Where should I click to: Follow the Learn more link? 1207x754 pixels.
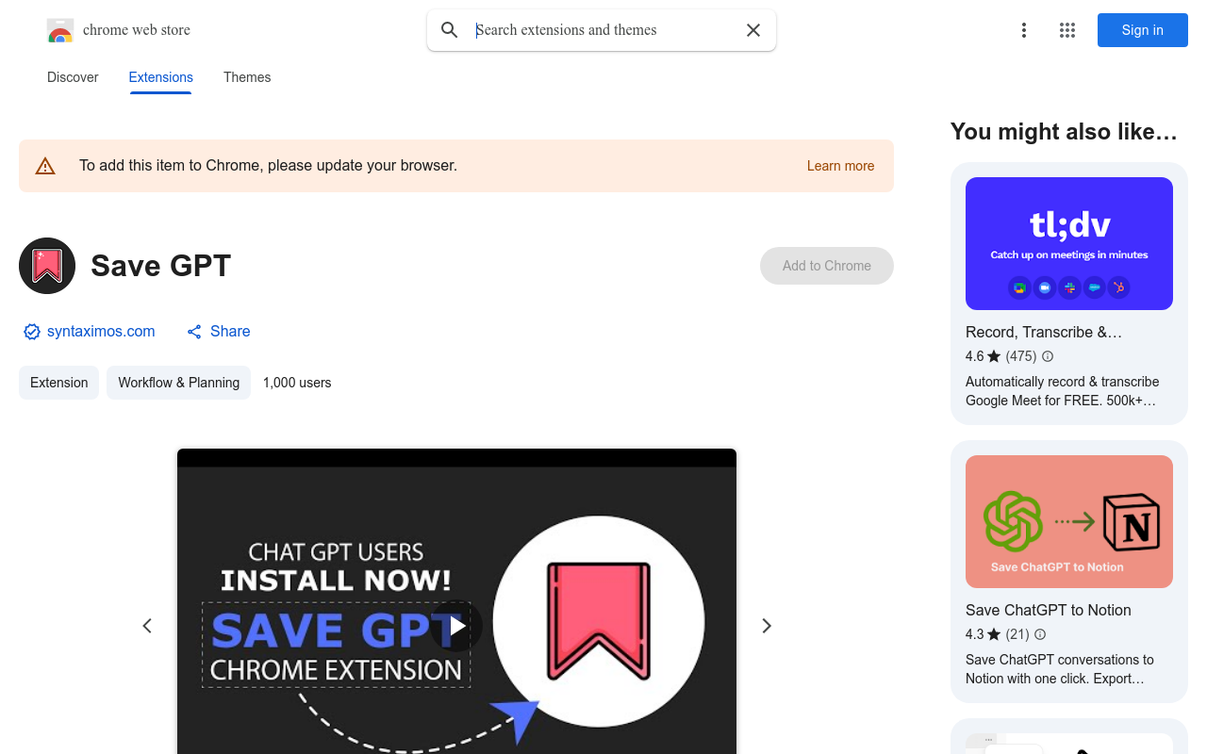pyautogui.click(x=840, y=166)
